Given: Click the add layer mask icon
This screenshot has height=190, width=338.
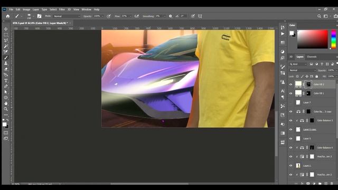Looking at the screenshot, I should click(308, 184).
